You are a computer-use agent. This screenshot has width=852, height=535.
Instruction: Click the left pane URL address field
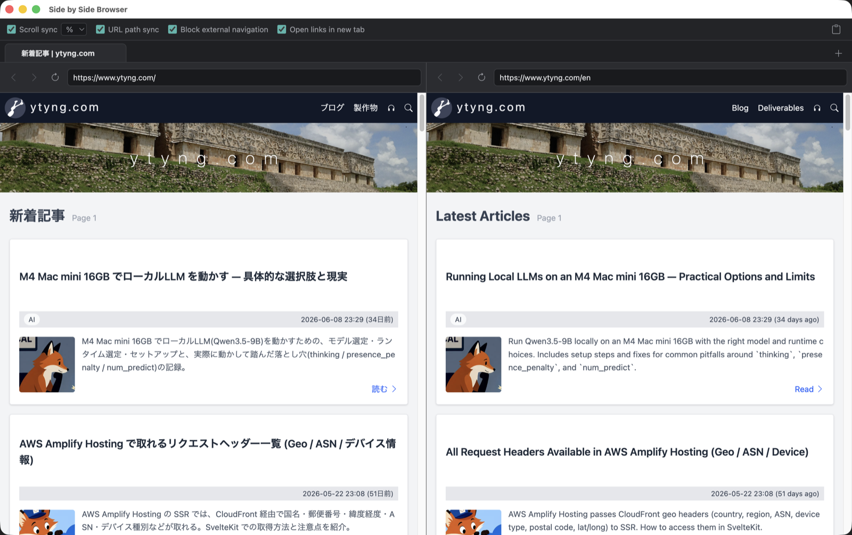pos(244,77)
